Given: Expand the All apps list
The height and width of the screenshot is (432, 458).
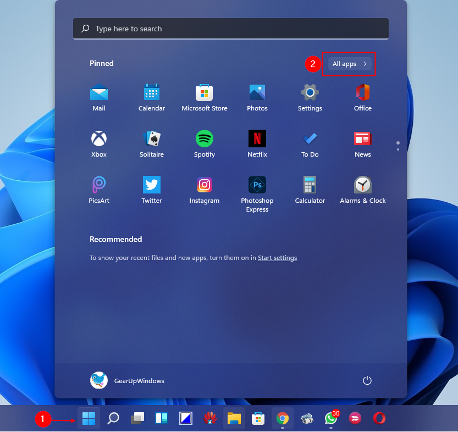Looking at the screenshot, I should [x=350, y=64].
